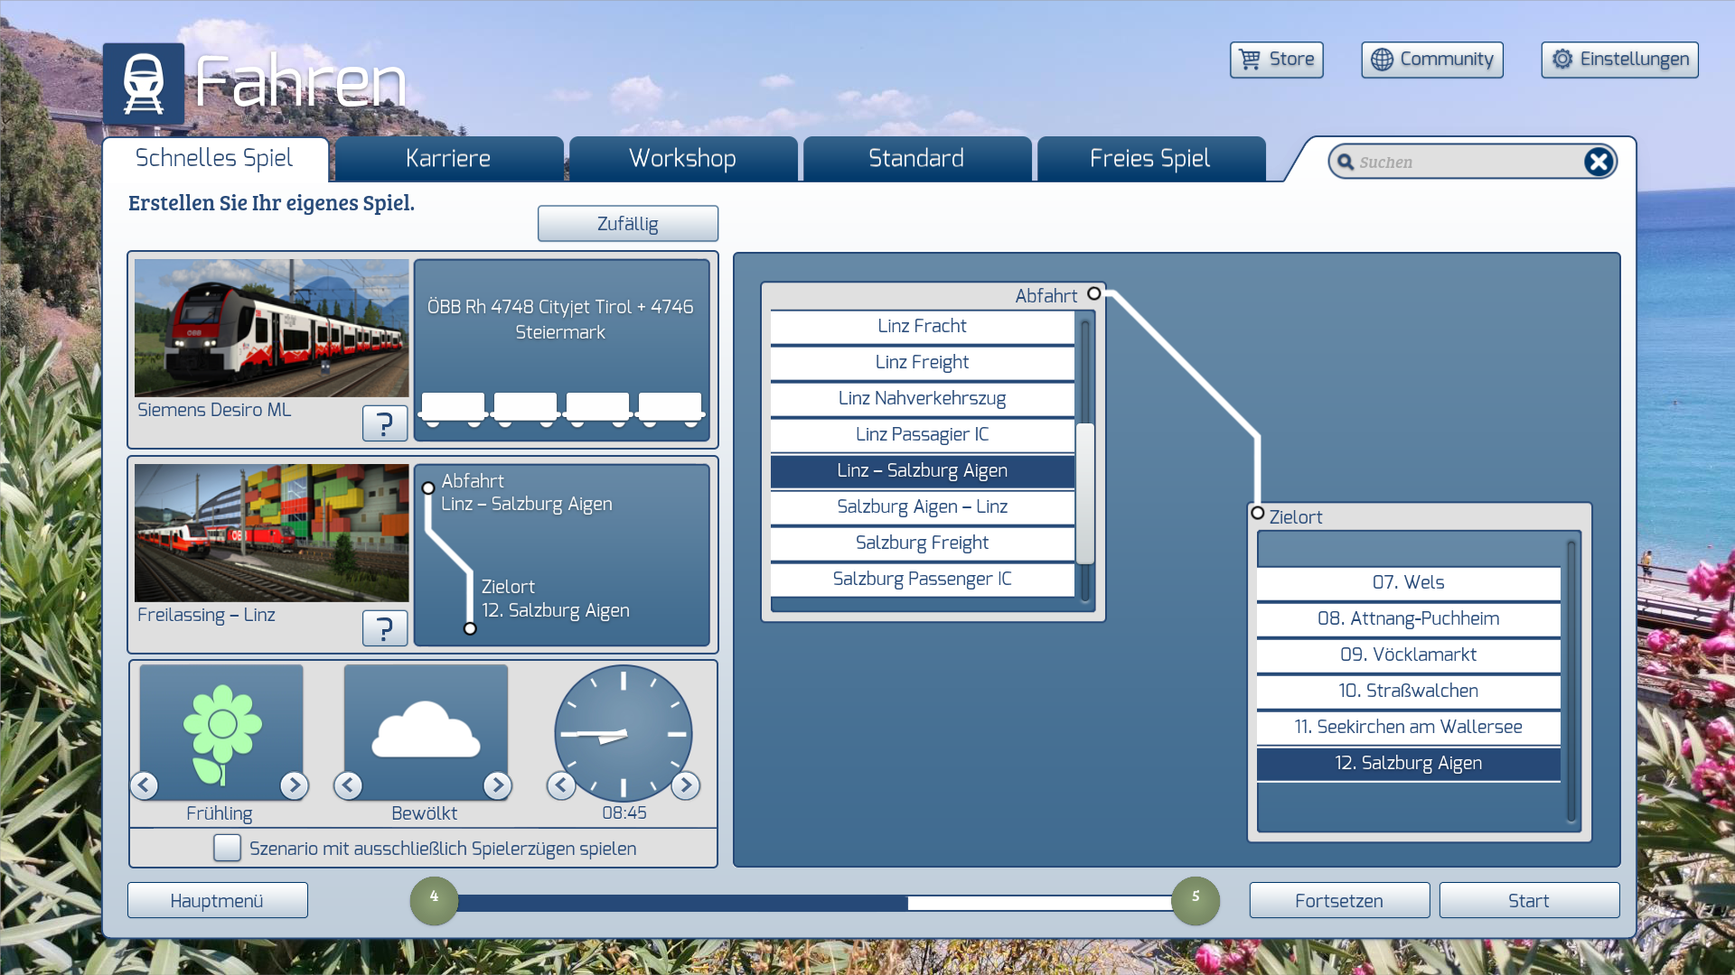Select next season arrow
This screenshot has height=975, width=1735.
click(x=294, y=785)
